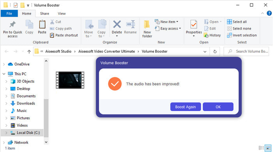Expand the Network tree node
The width and height of the screenshot is (273, 152).
click(4, 142)
